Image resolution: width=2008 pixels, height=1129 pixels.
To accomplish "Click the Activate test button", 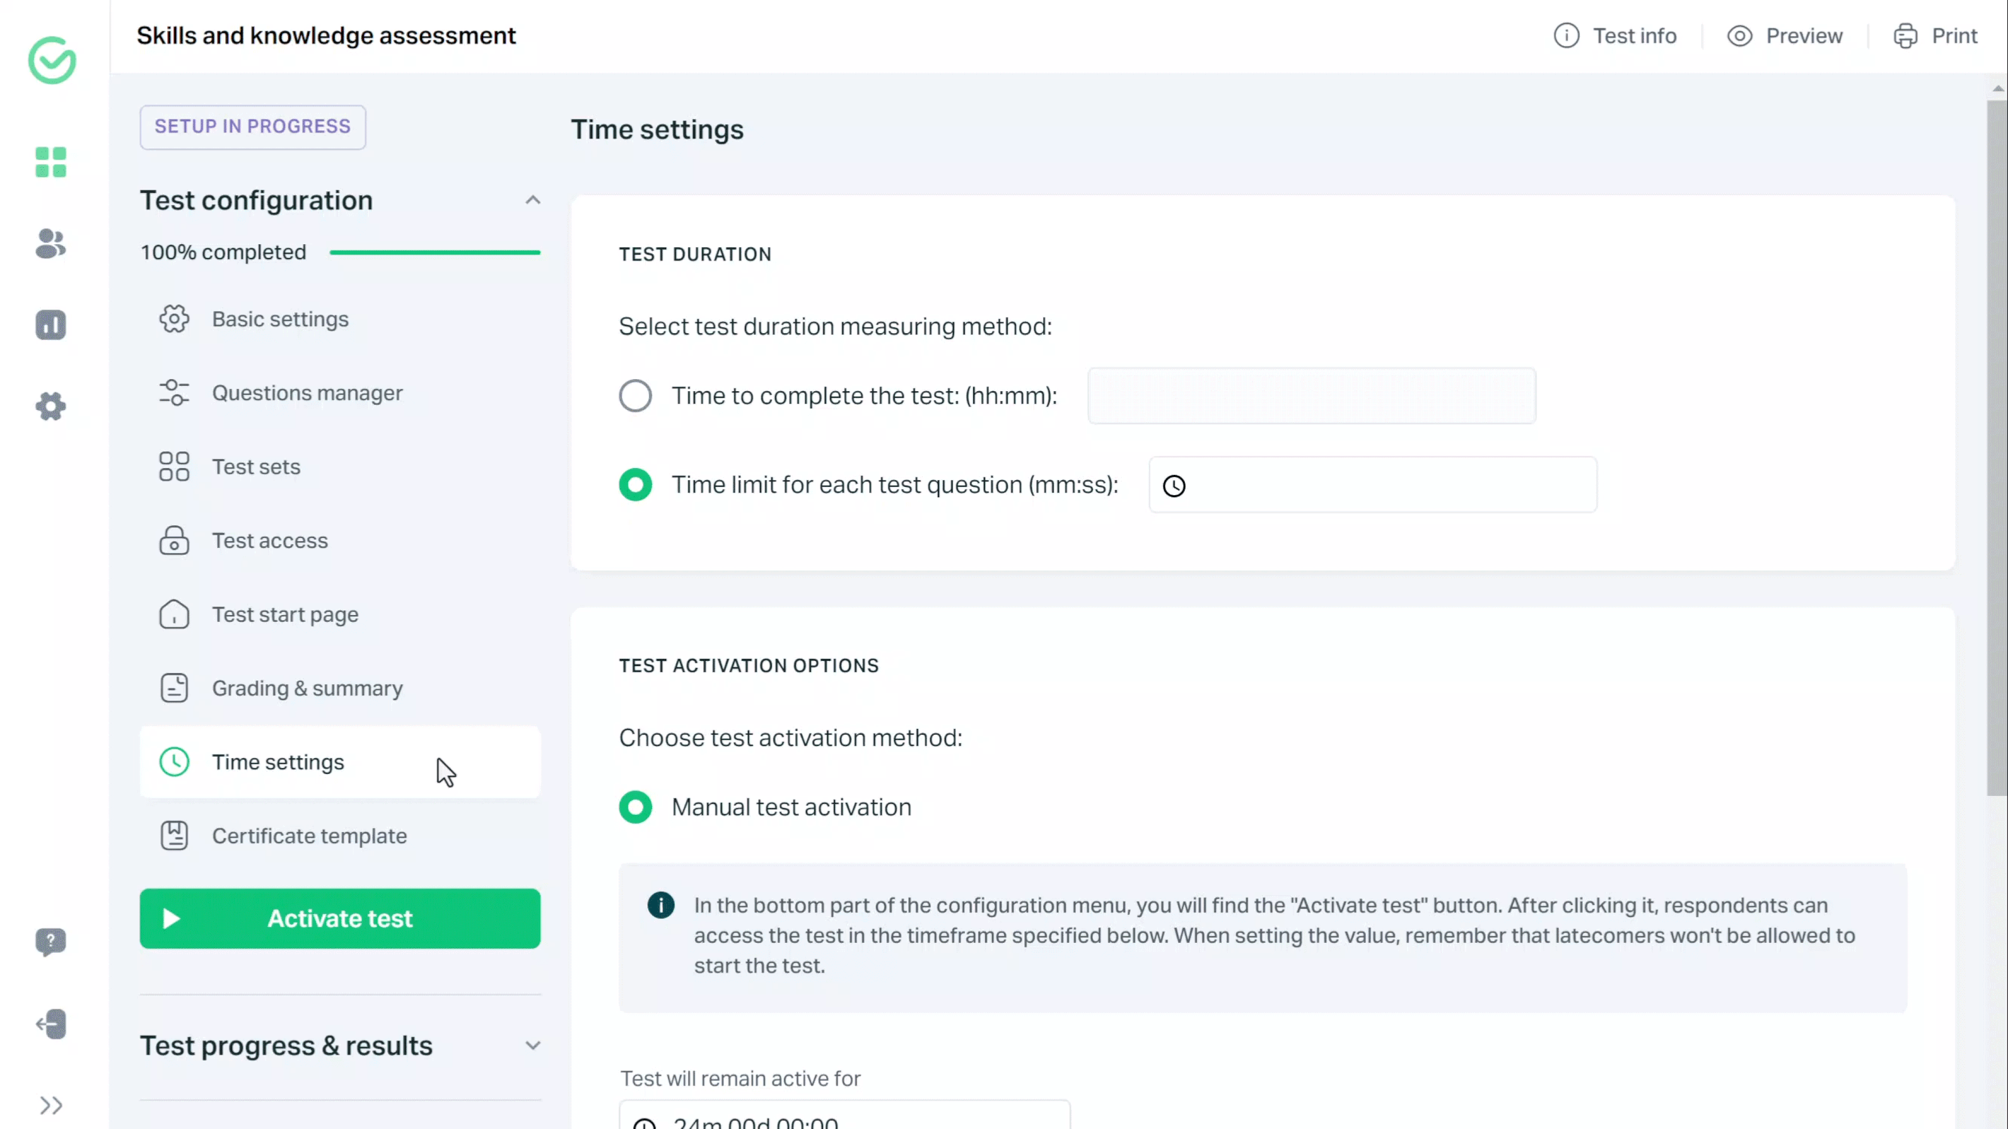I will (339, 918).
